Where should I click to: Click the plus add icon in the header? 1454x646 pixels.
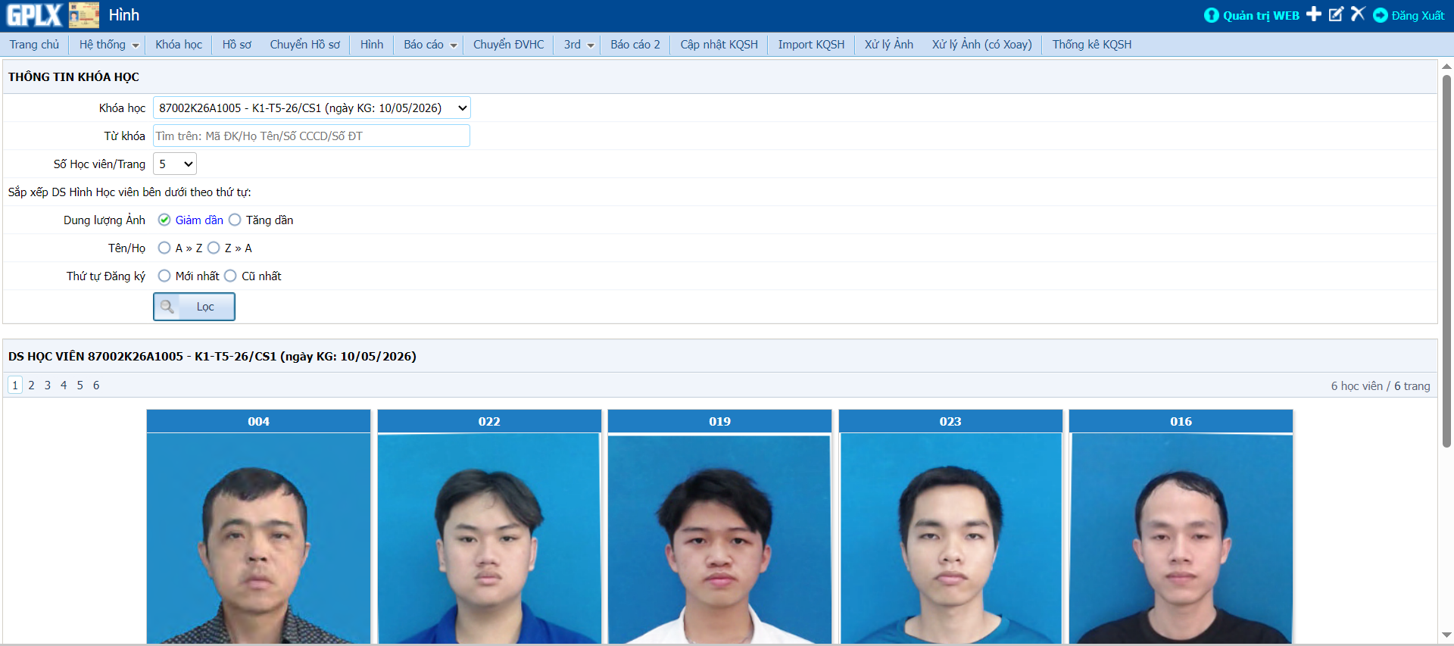click(x=1314, y=14)
